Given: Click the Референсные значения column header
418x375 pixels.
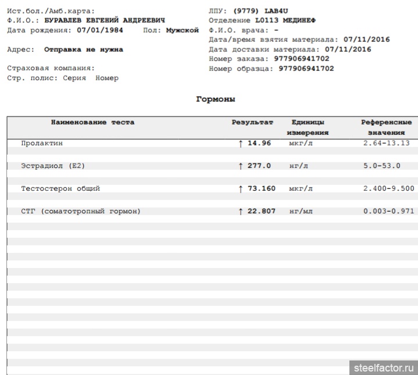Looking at the screenshot, I should click(387, 127).
